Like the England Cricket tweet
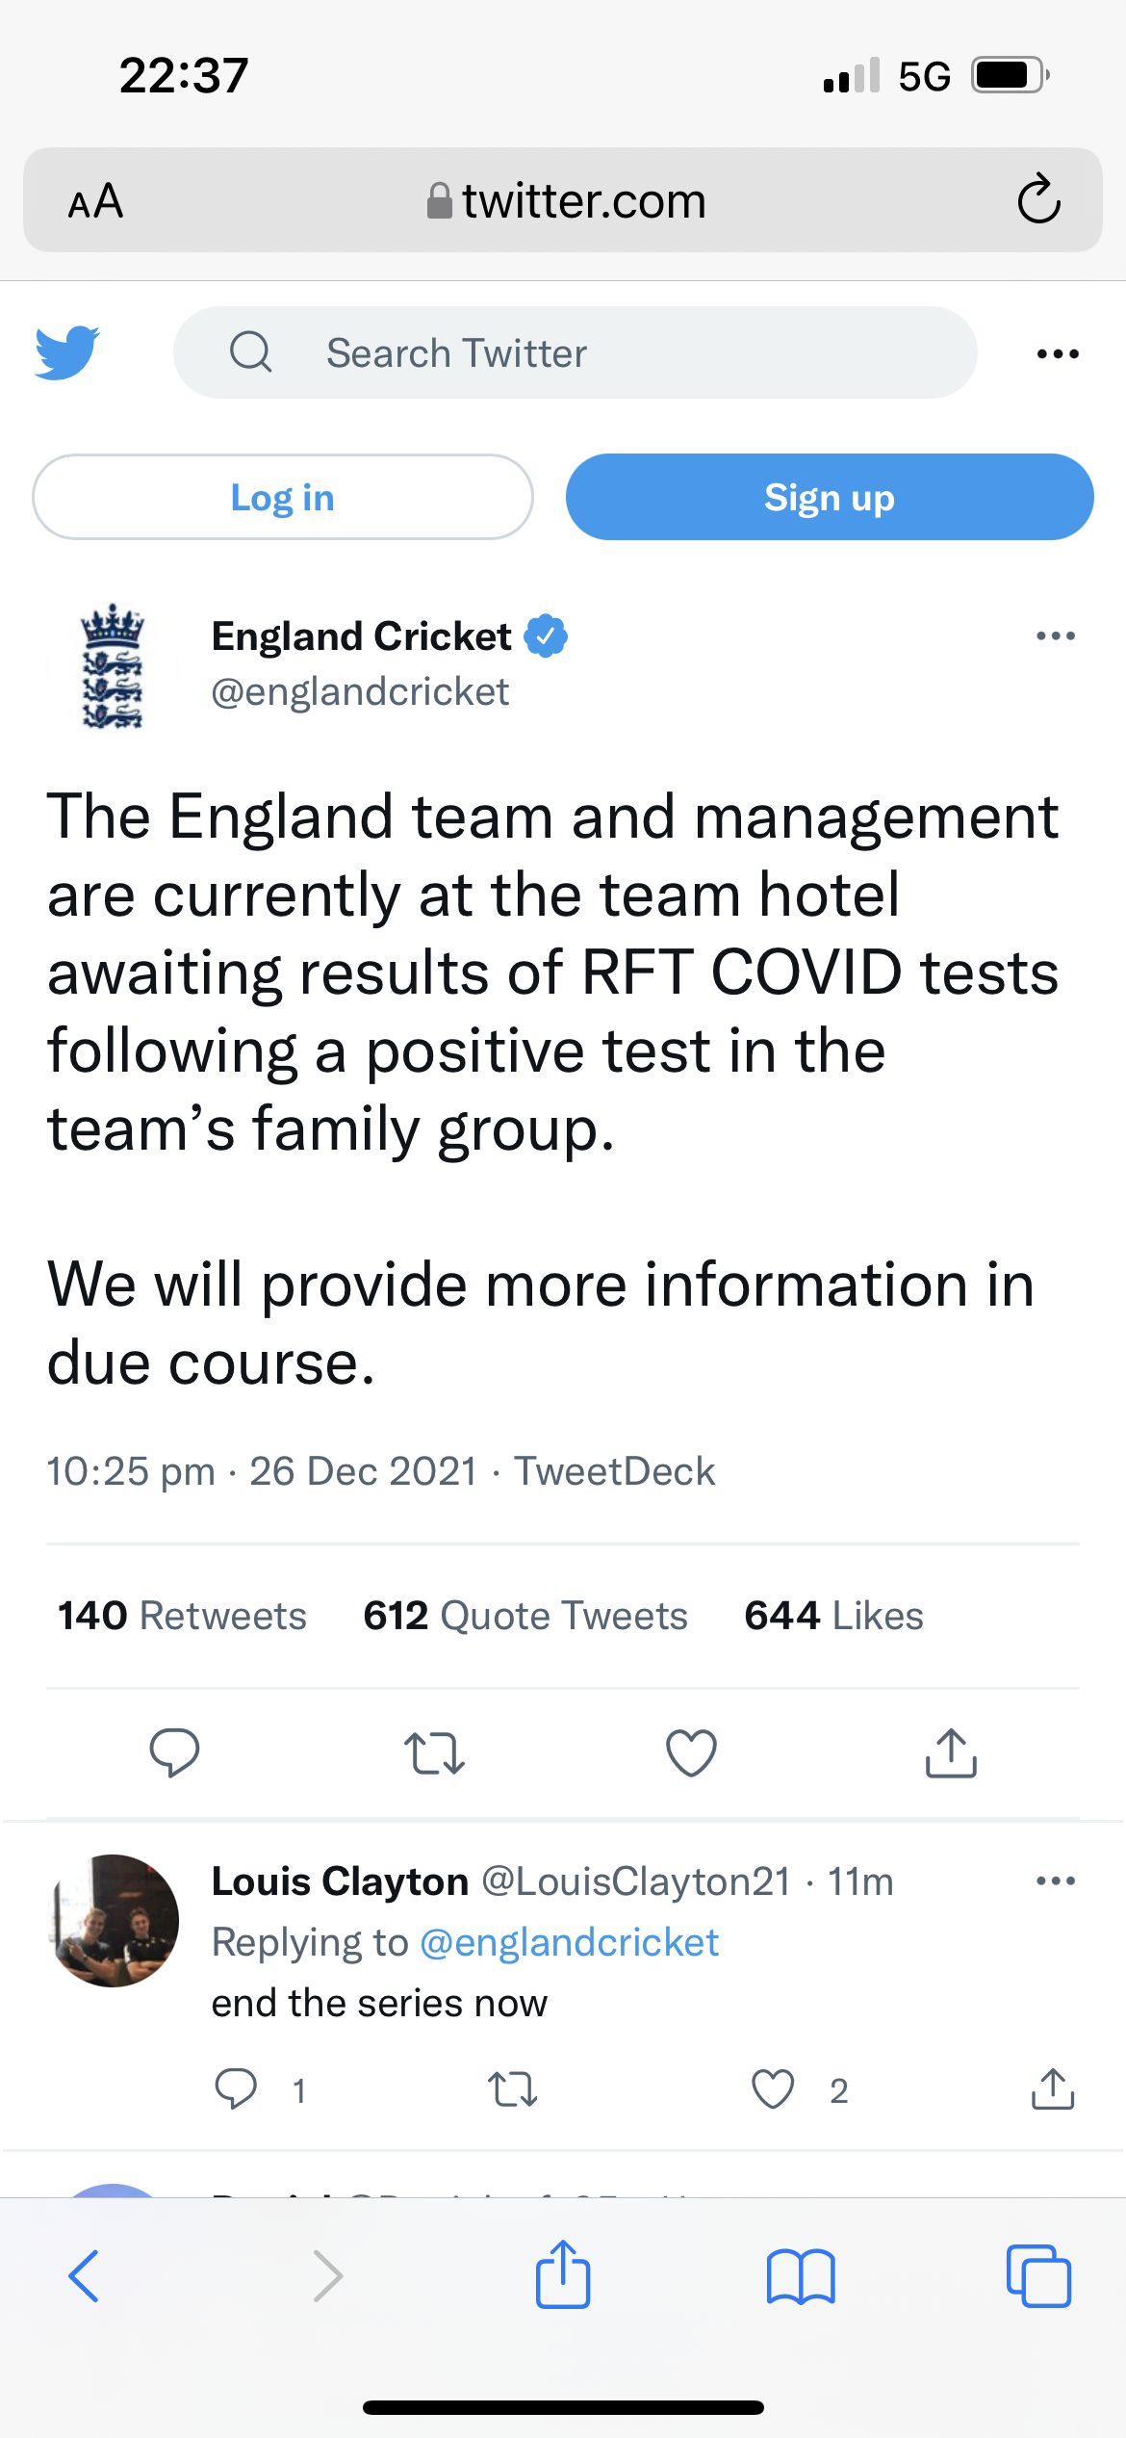Image resolution: width=1126 pixels, height=2438 pixels. pos(691,1752)
